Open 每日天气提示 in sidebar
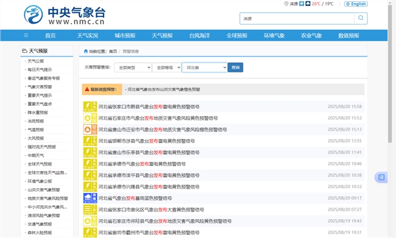Viewport: 396px width, 238px height. (x=40, y=69)
